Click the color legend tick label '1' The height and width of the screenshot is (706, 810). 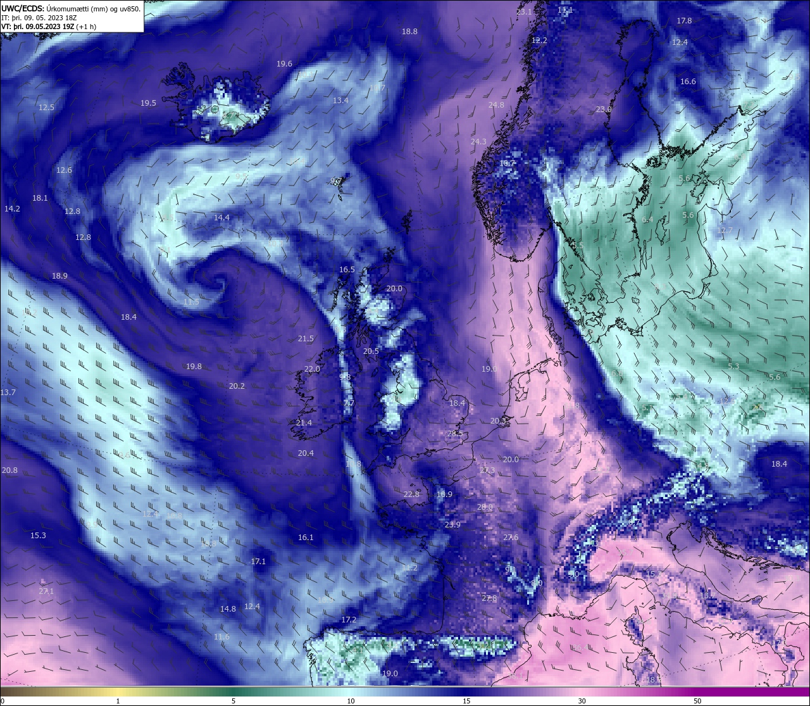(118, 701)
